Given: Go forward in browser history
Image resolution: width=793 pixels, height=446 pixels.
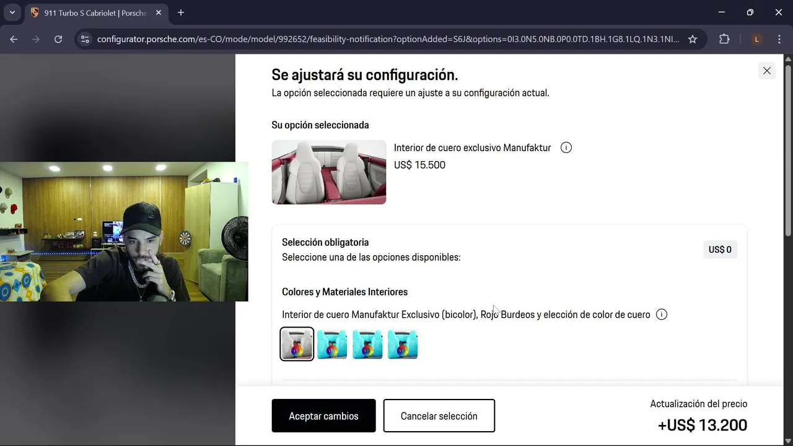Looking at the screenshot, I should pos(36,39).
